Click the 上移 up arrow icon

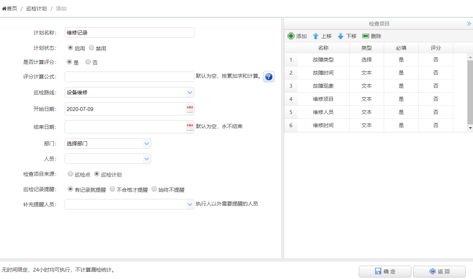[x=316, y=36]
